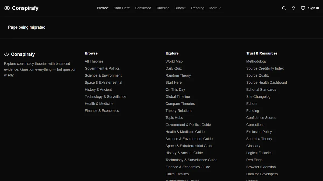Image resolution: width=323 pixels, height=181 pixels.
Task: Launch the Daily Quiz link
Action: pyautogui.click(x=174, y=68)
